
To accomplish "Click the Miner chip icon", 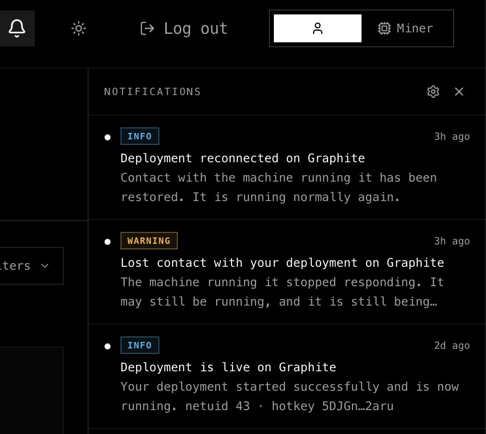I will pos(384,28).
